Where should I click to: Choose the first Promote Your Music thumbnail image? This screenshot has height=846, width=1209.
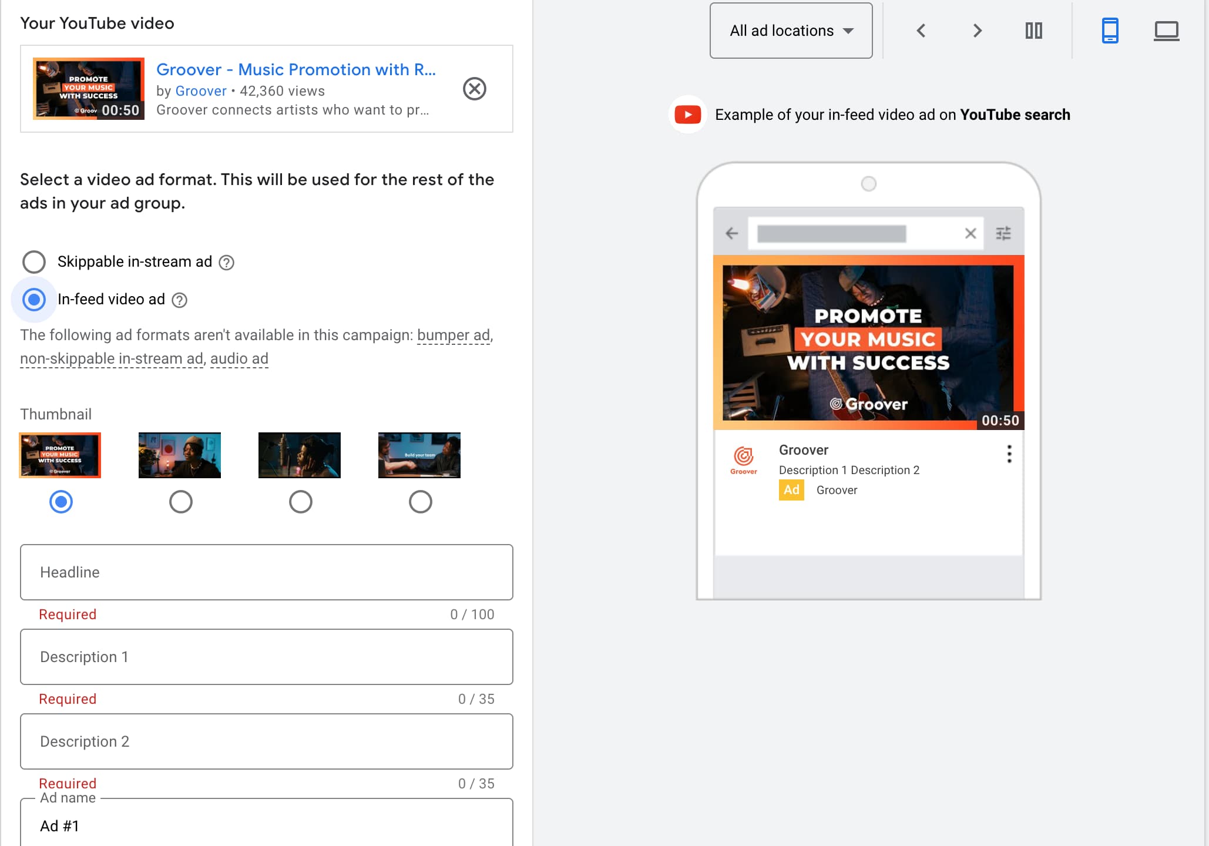click(60, 455)
